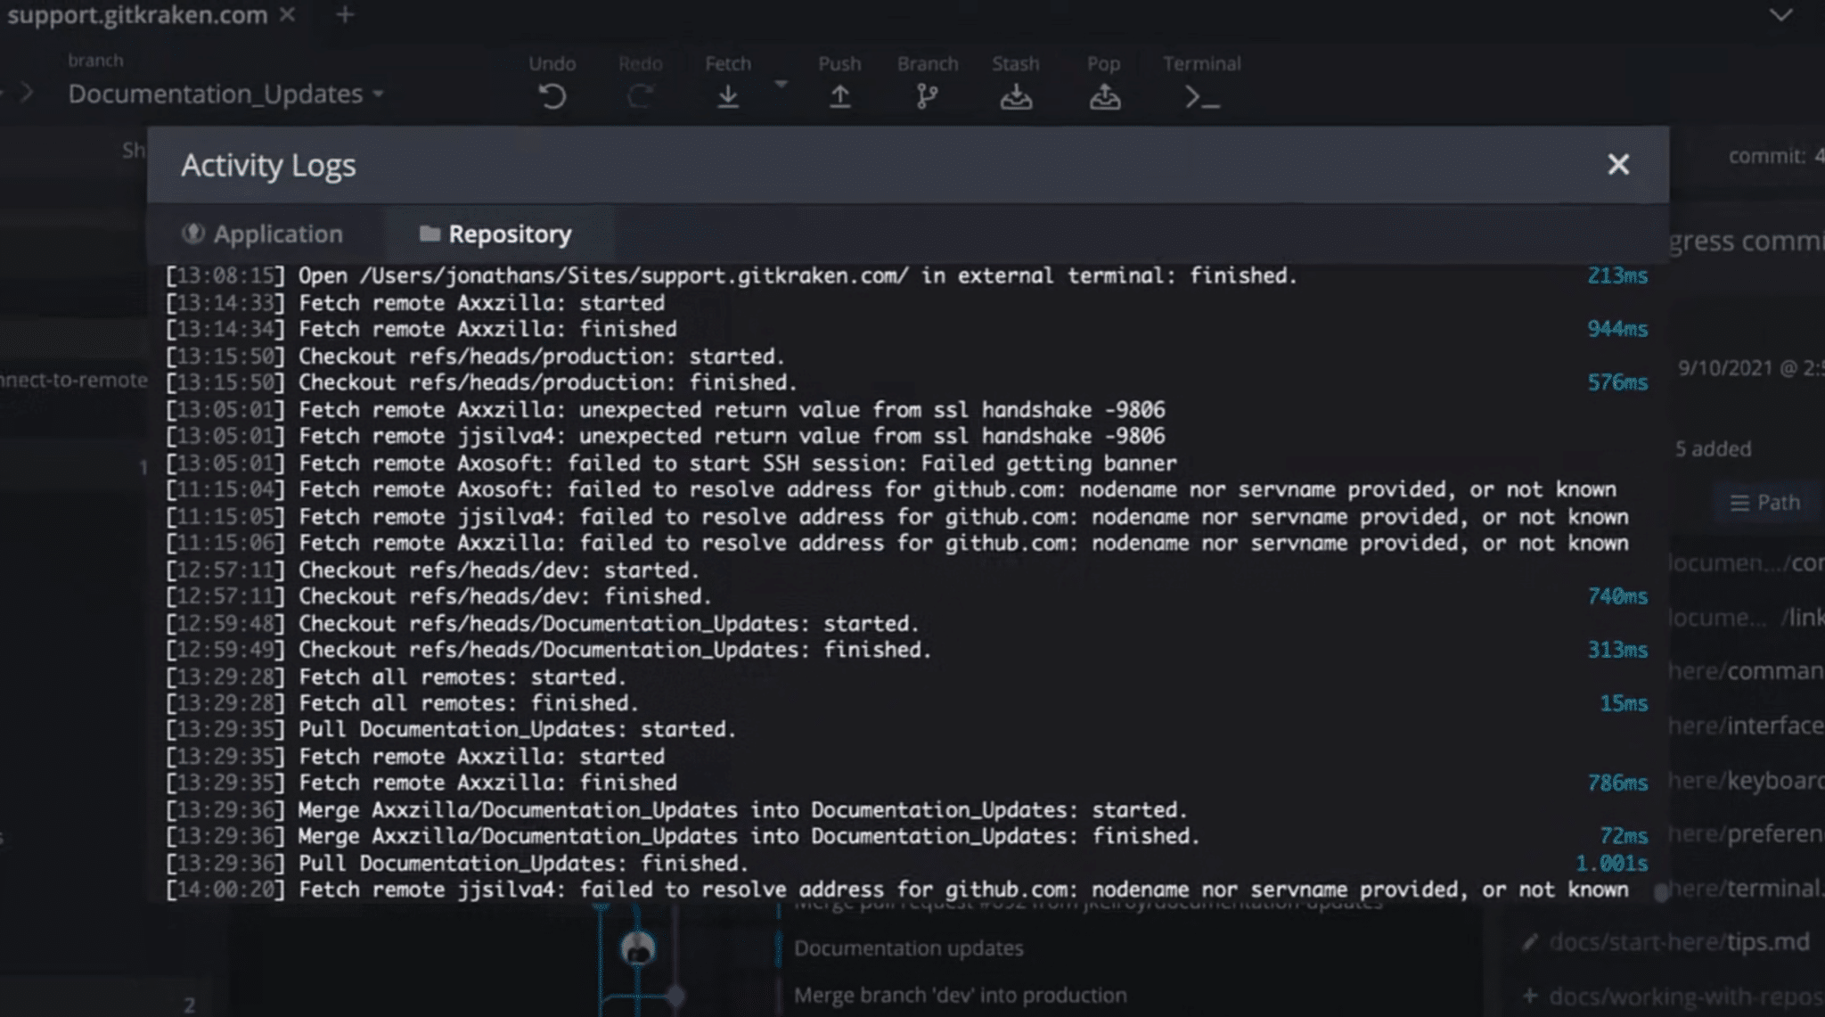Select the docs/start-here/tips.md file
Image resolution: width=1825 pixels, height=1017 pixels.
1678,942
